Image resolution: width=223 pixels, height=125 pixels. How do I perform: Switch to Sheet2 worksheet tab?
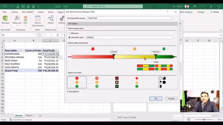tap(19, 116)
